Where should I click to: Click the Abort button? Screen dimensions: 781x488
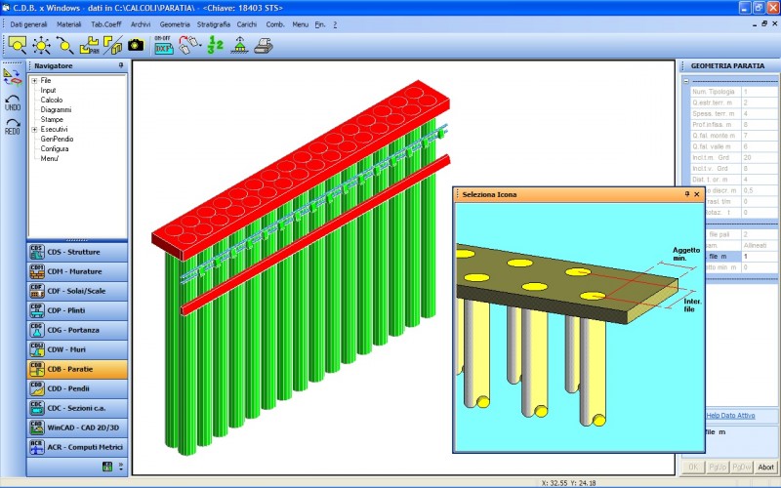click(765, 467)
